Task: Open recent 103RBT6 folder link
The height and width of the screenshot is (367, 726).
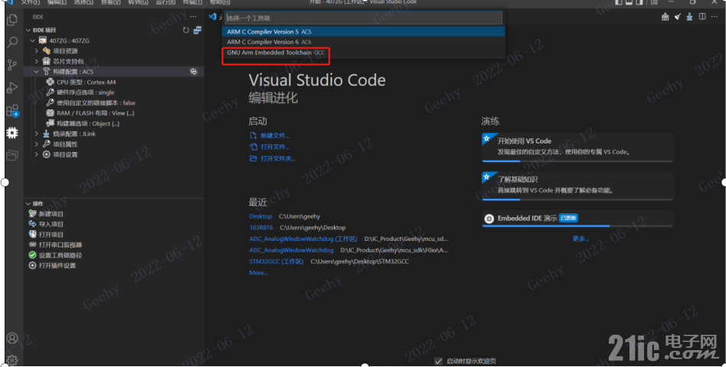Action: pyautogui.click(x=261, y=228)
